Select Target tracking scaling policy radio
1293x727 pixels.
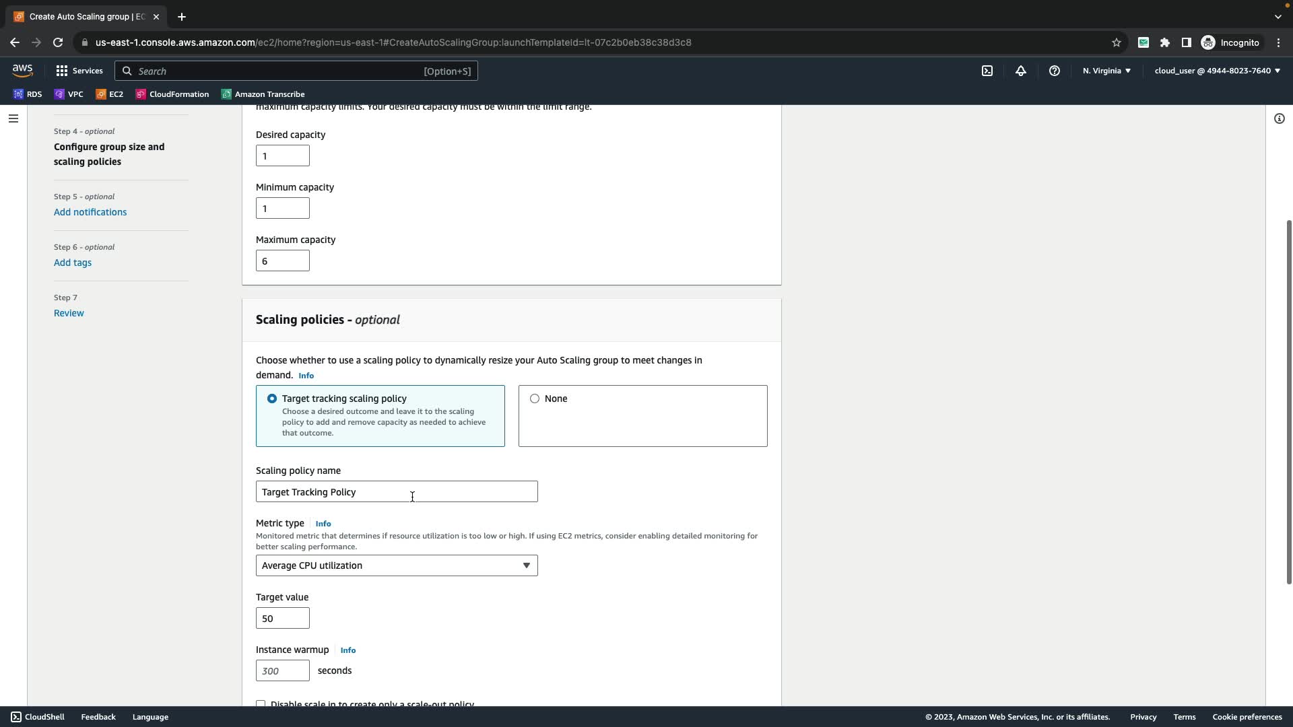pyautogui.click(x=272, y=399)
